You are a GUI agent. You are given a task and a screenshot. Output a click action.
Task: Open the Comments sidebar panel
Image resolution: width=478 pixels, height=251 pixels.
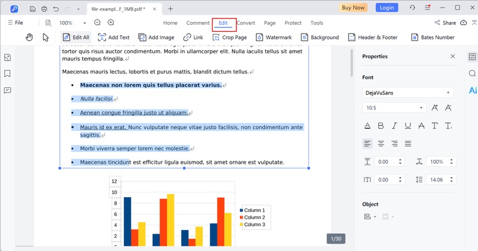[x=8, y=90]
